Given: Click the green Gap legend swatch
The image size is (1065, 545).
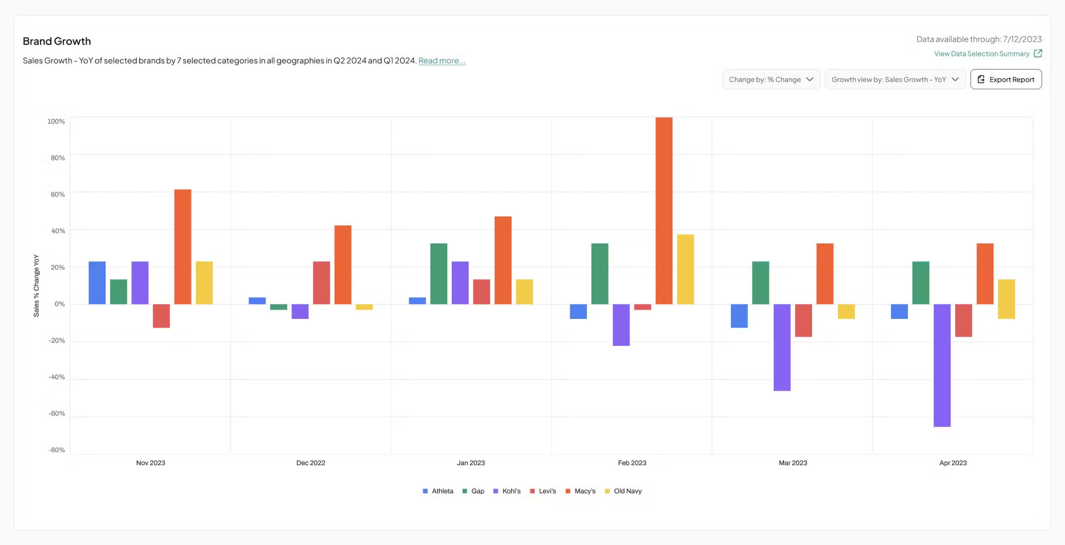Looking at the screenshot, I should pos(465,491).
